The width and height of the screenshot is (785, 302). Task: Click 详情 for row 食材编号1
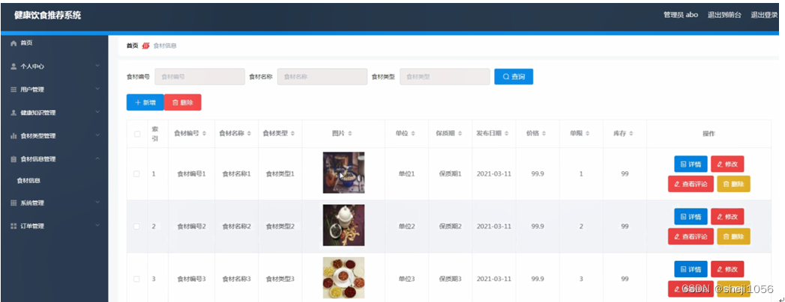pyautogui.click(x=691, y=164)
